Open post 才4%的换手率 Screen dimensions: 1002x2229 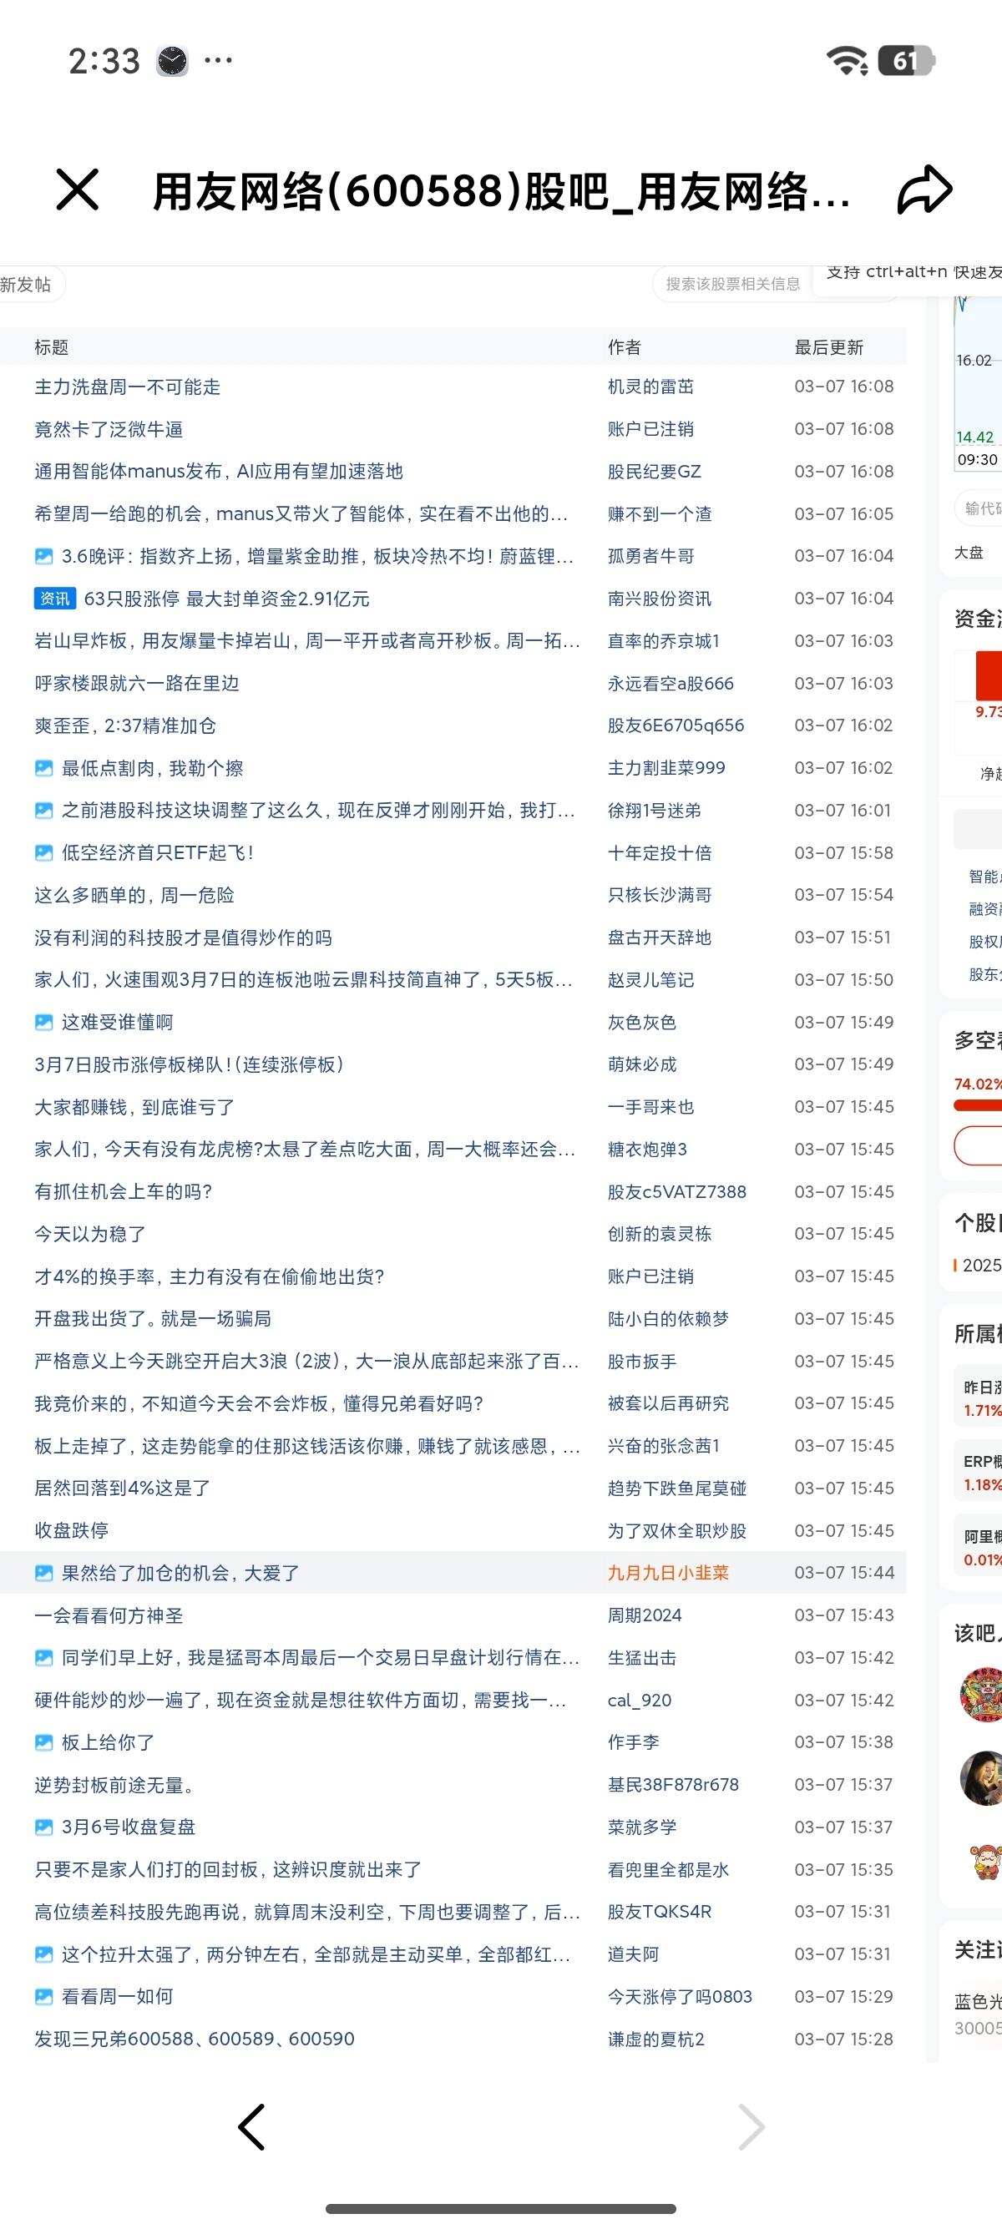click(210, 1277)
